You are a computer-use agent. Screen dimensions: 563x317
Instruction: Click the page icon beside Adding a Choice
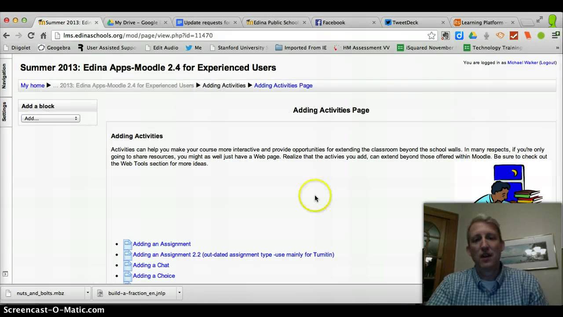(128, 275)
